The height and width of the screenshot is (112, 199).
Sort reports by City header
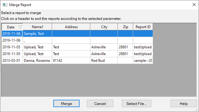[x=104, y=27]
